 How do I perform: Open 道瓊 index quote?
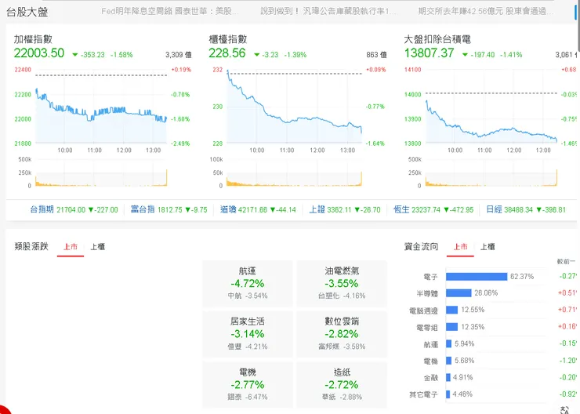tap(258, 210)
